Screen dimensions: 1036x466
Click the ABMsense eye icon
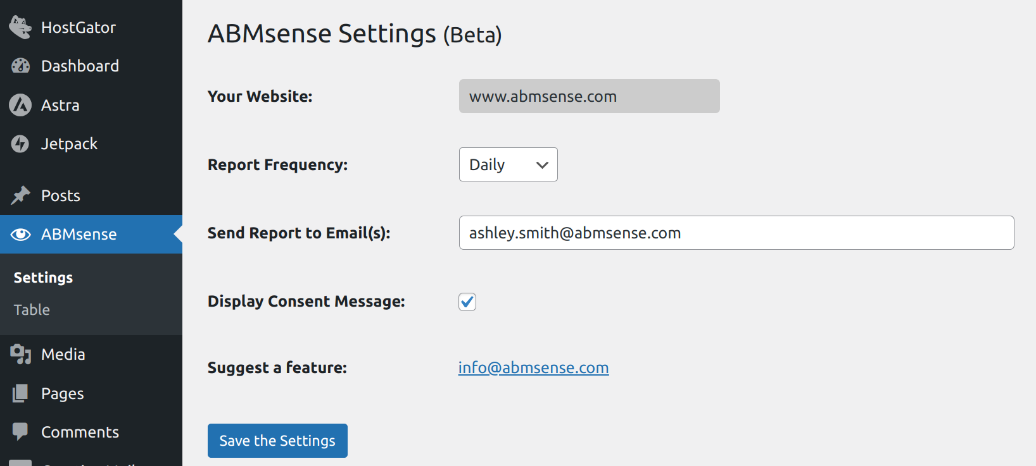20,235
